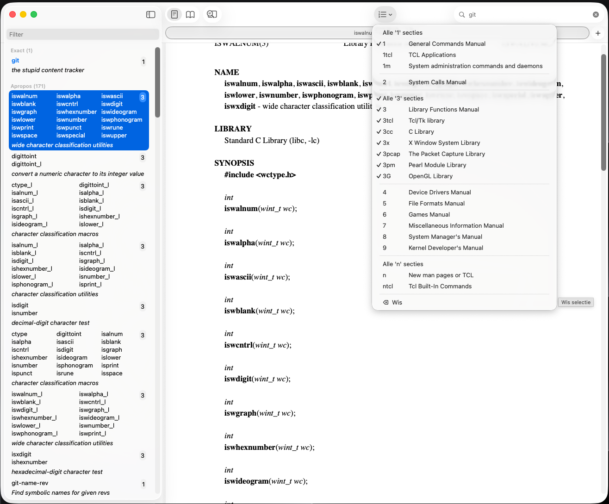Choose section 8 System Manager's Manual
The width and height of the screenshot is (609, 504).
[x=464, y=237]
